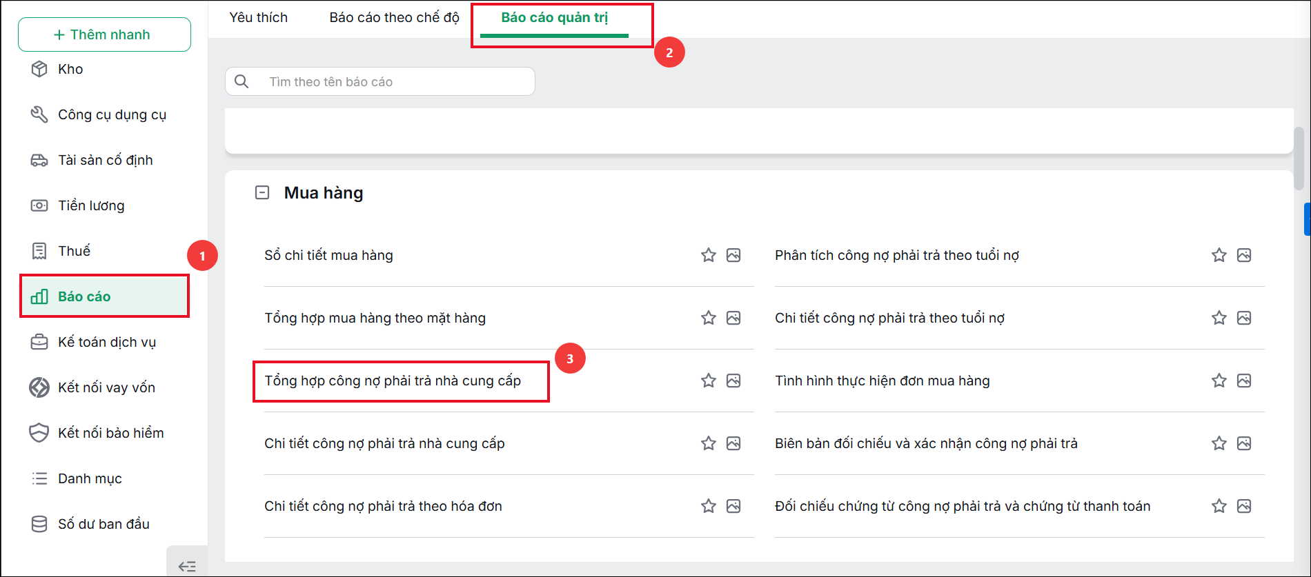The image size is (1311, 577).
Task: Collapse the left sidebar menu
Action: click(187, 567)
